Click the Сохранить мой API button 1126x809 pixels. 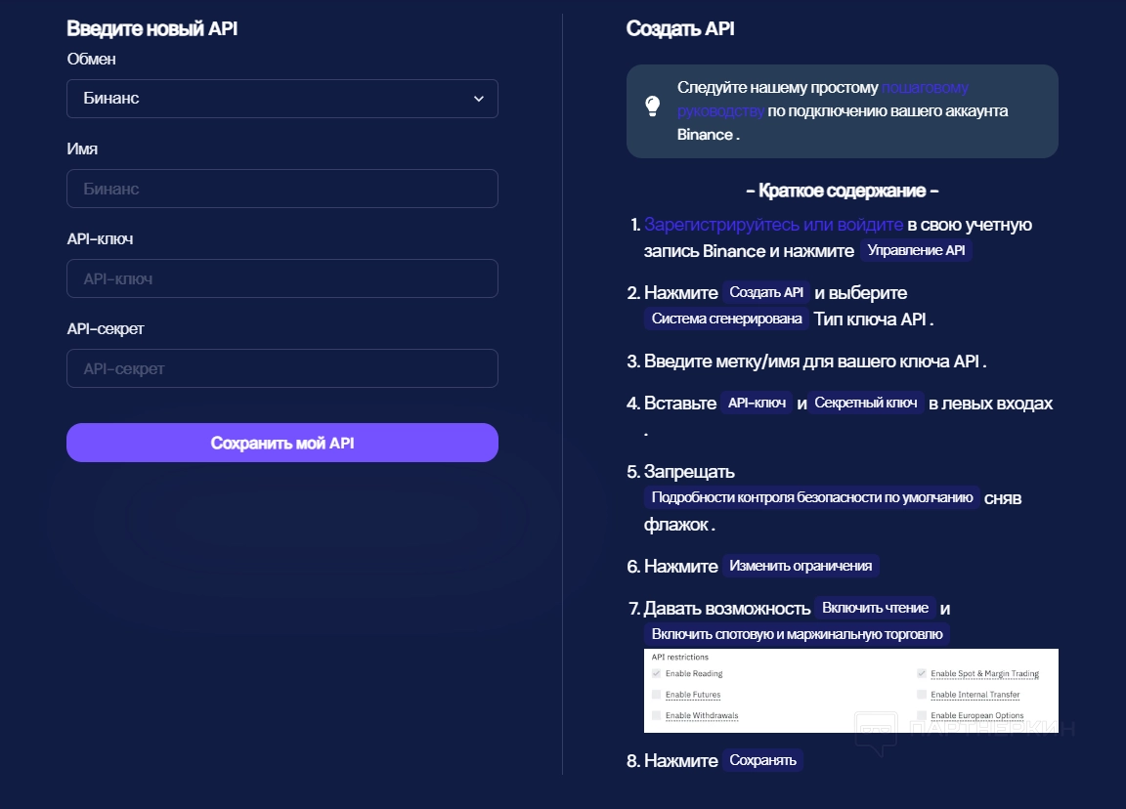pos(282,443)
